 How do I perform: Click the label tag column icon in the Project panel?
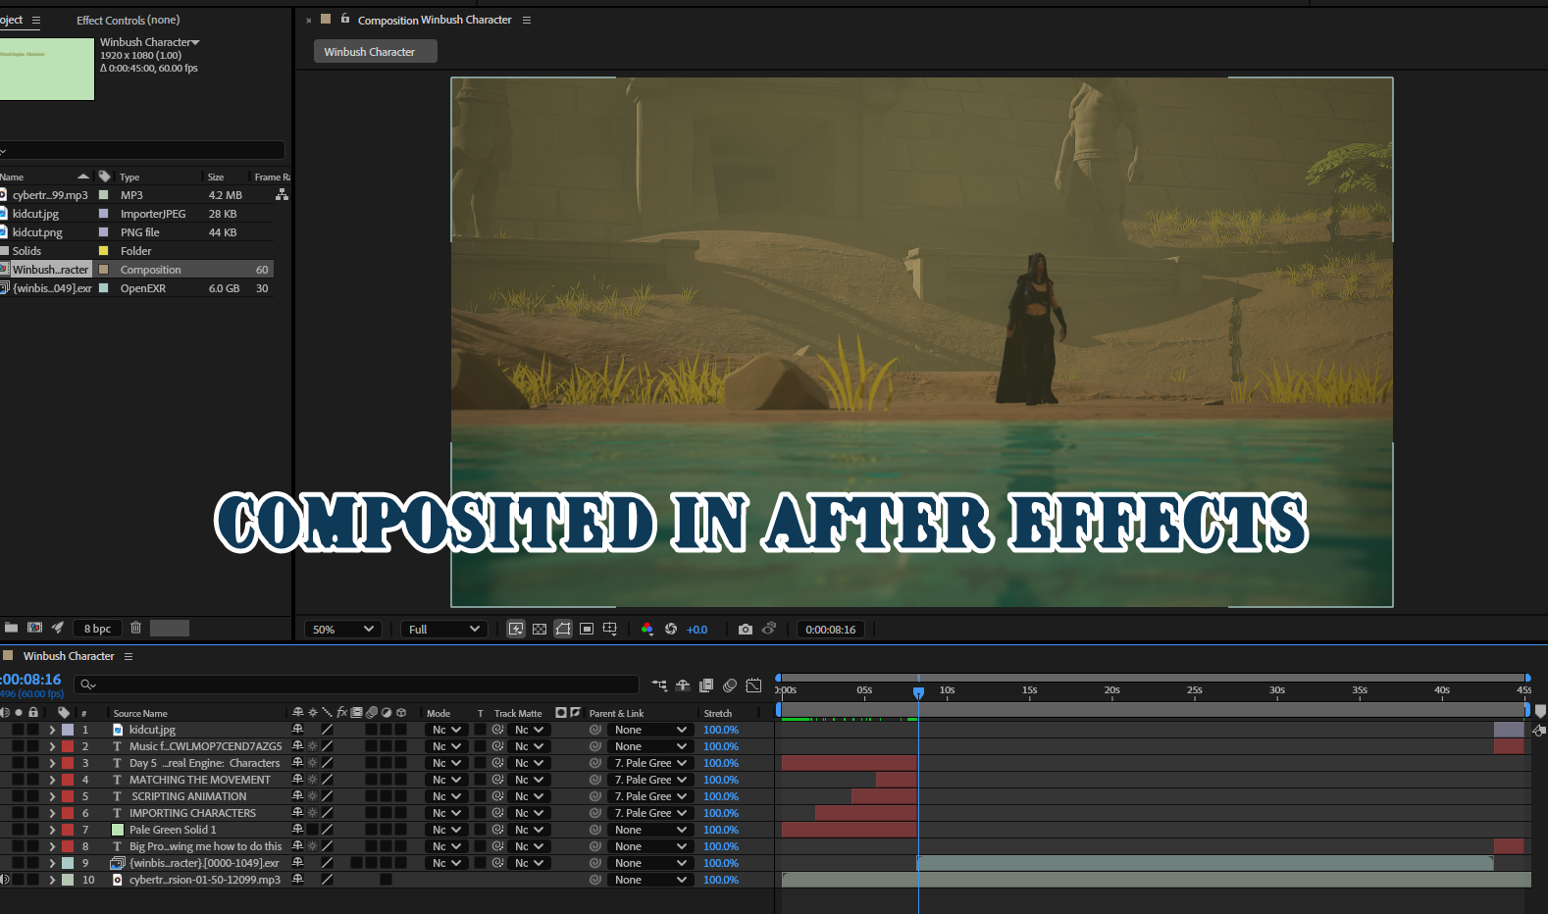(x=105, y=177)
